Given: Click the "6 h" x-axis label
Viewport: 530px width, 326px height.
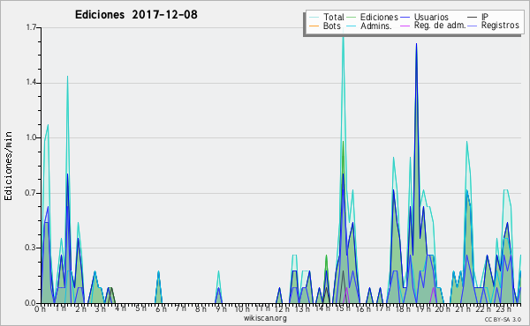Looking at the screenshot, I should 161,308.
